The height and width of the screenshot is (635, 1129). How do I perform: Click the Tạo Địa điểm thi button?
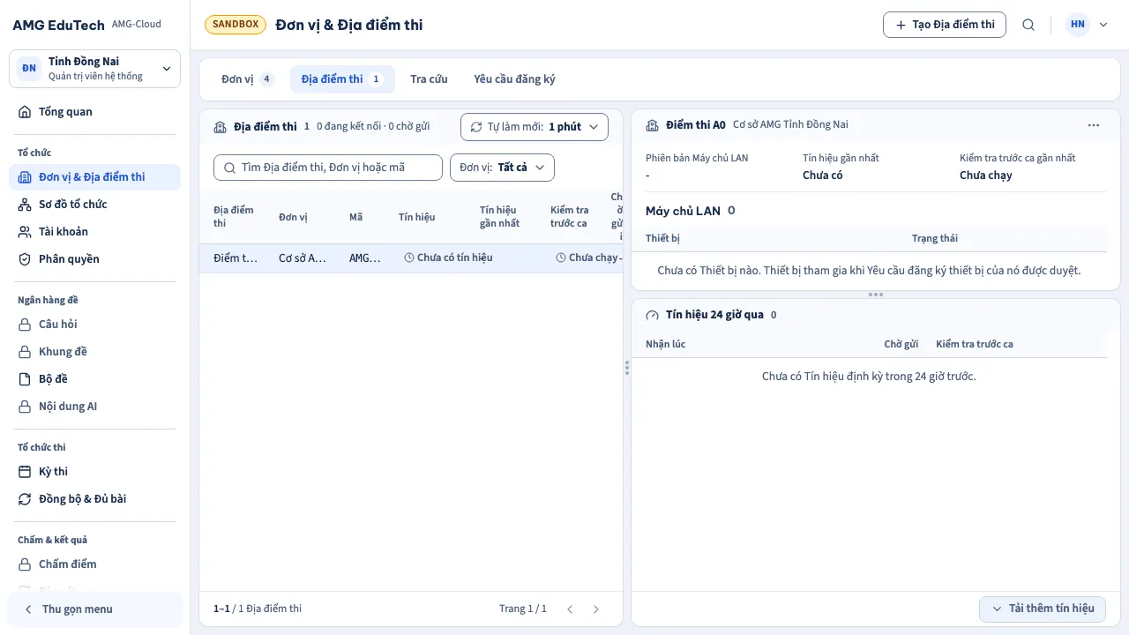945,25
